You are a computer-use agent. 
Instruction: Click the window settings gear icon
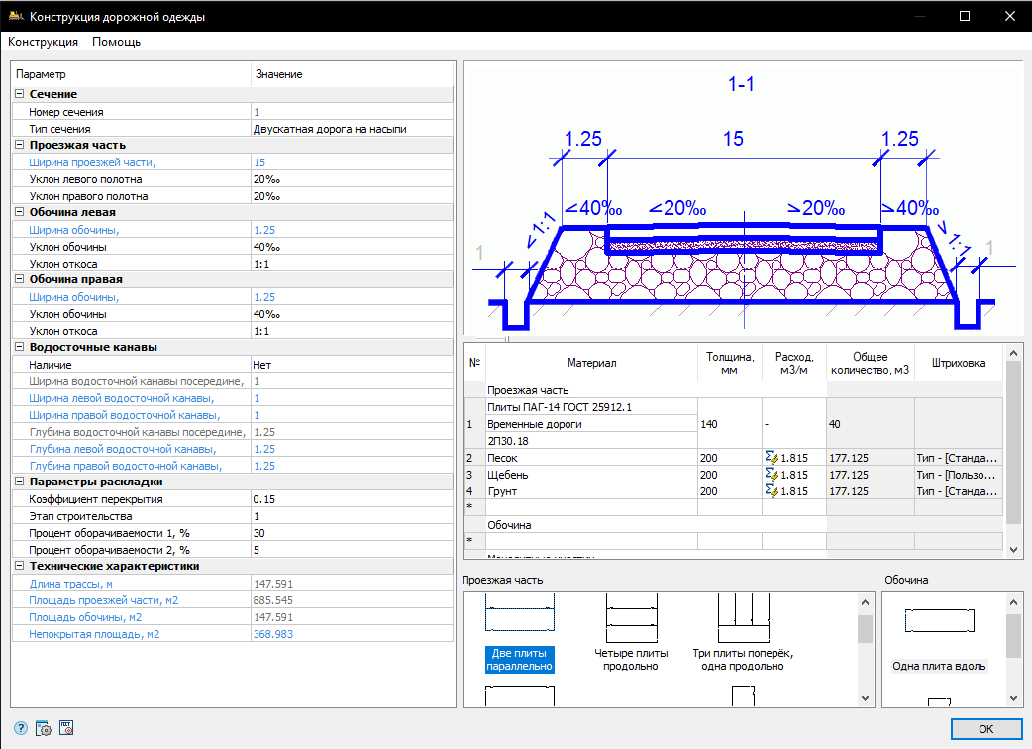(x=44, y=728)
